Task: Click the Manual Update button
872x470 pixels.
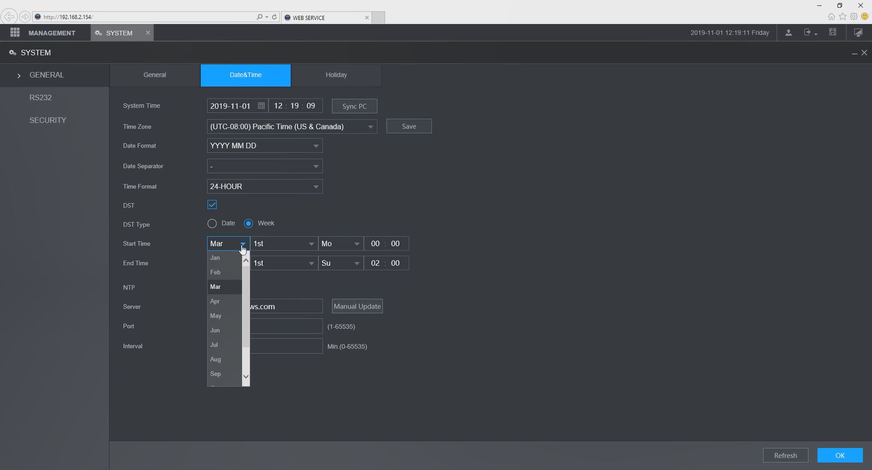Action: (x=357, y=306)
